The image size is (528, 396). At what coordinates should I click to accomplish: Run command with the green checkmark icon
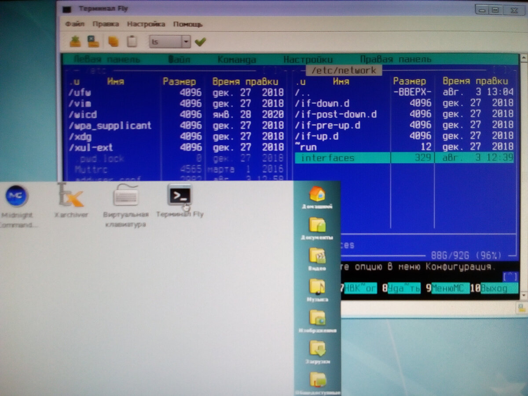click(200, 42)
